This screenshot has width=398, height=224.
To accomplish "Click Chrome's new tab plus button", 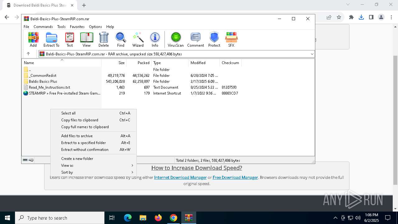I will point(84,5).
